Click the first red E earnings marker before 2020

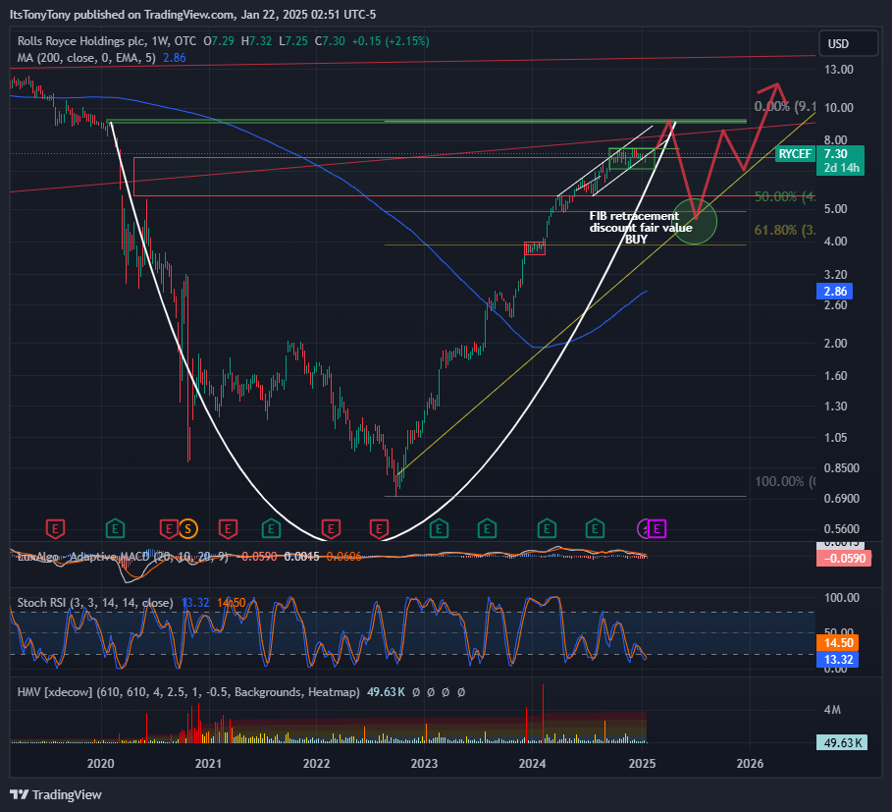55,529
